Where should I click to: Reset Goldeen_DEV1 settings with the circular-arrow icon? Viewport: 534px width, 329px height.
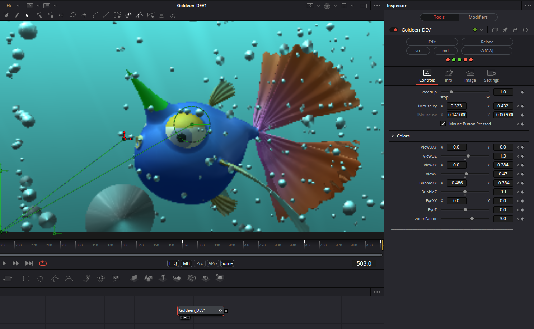[525, 30]
